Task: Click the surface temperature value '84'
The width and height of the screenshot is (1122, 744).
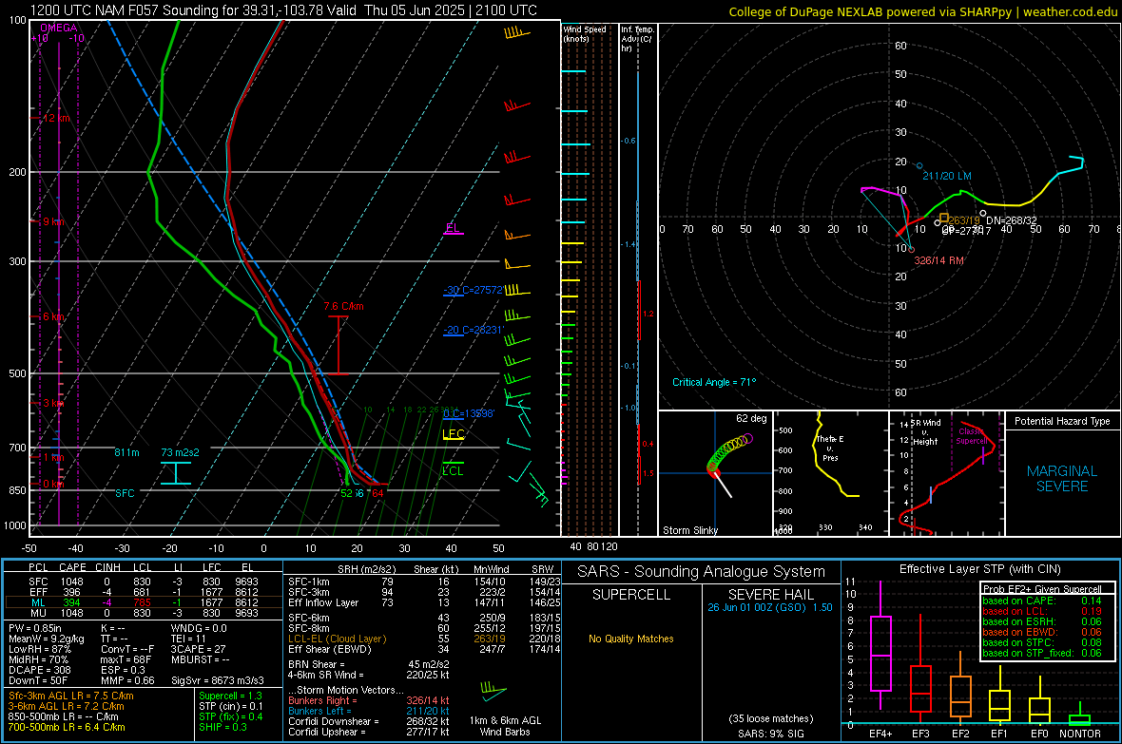Action: pos(377,493)
